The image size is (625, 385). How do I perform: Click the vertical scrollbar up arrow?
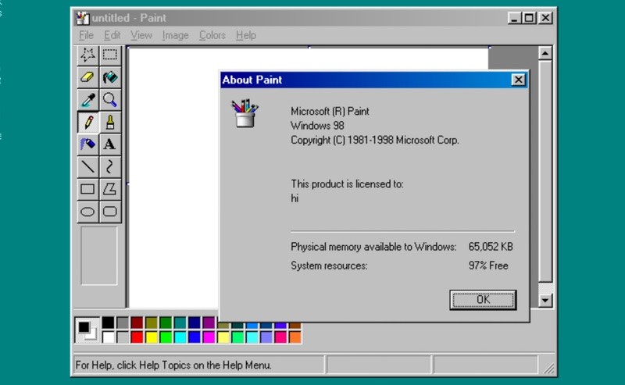pyautogui.click(x=545, y=53)
